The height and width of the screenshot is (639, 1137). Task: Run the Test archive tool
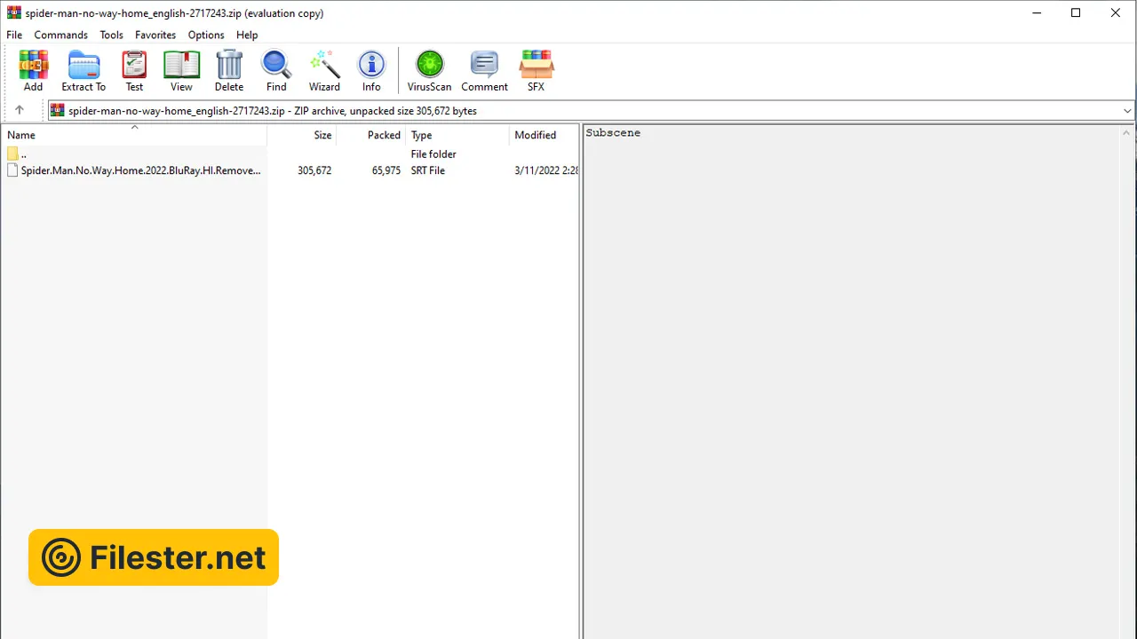click(x=134, y=70)
